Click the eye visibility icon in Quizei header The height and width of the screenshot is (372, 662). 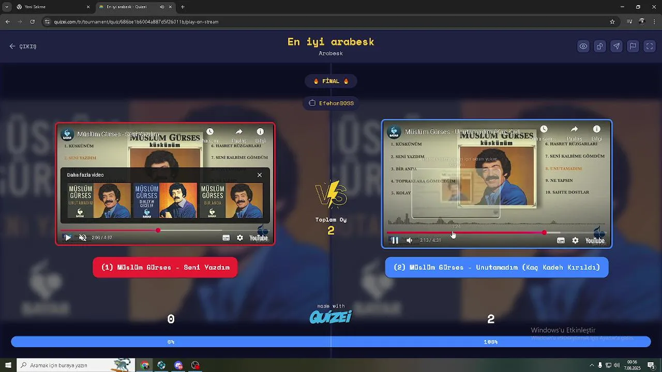(x=583, y=46)
